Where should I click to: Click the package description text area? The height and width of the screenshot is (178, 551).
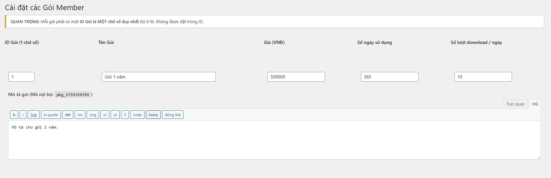[274, 140]
